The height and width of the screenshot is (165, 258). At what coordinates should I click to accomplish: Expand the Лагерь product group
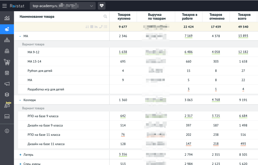(x=20, y=155)
